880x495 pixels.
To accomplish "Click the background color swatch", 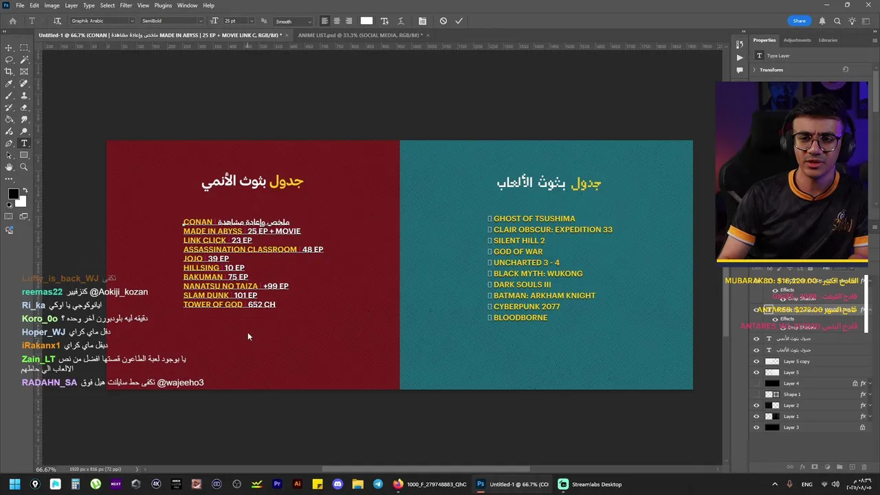I will pos(21,202).
